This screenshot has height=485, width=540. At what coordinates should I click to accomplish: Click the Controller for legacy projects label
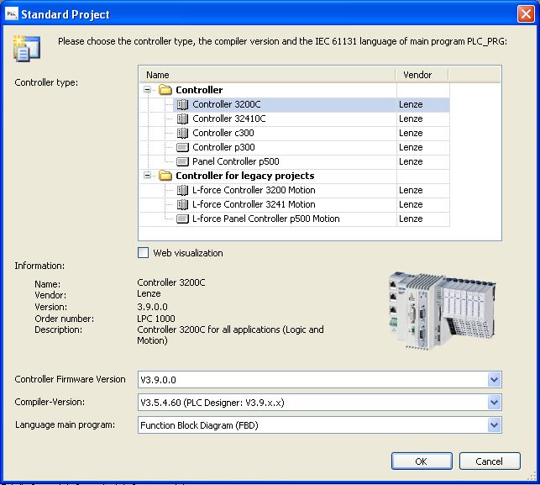[245, 176]
